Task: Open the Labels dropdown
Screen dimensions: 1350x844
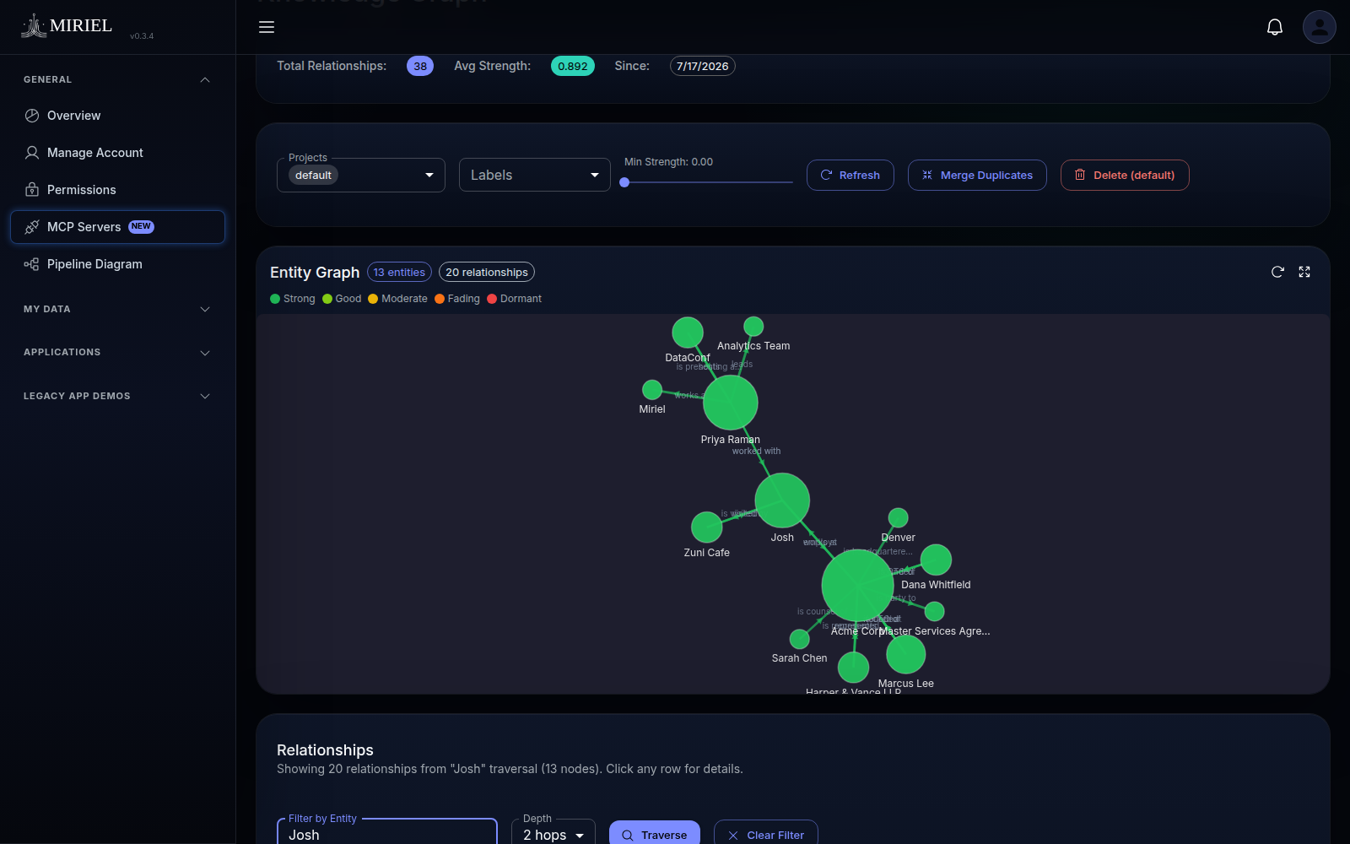Action: coord(535,175)
